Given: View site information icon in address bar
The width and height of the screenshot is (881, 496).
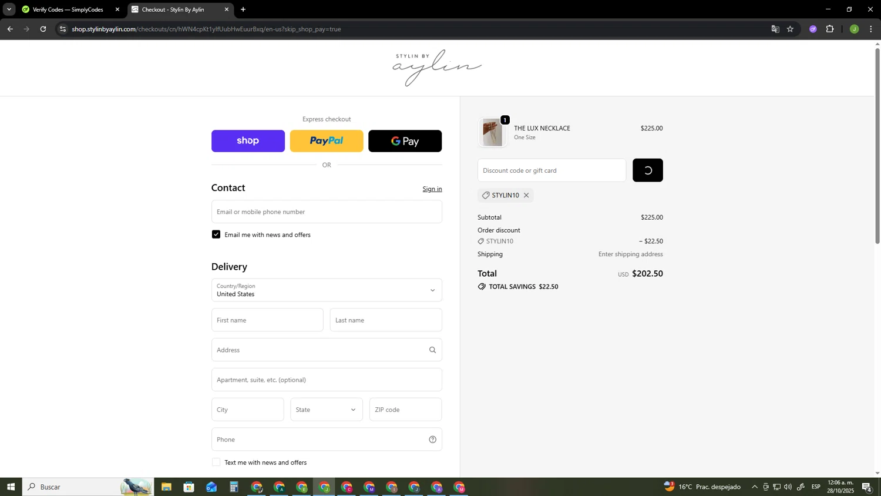Looking at the screenshot, I should coord(63,29).
